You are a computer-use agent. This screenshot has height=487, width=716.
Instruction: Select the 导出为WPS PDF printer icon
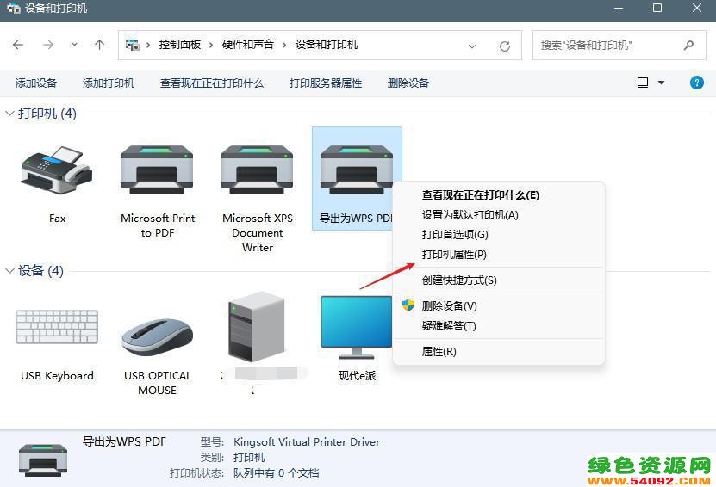click(356, 170)
